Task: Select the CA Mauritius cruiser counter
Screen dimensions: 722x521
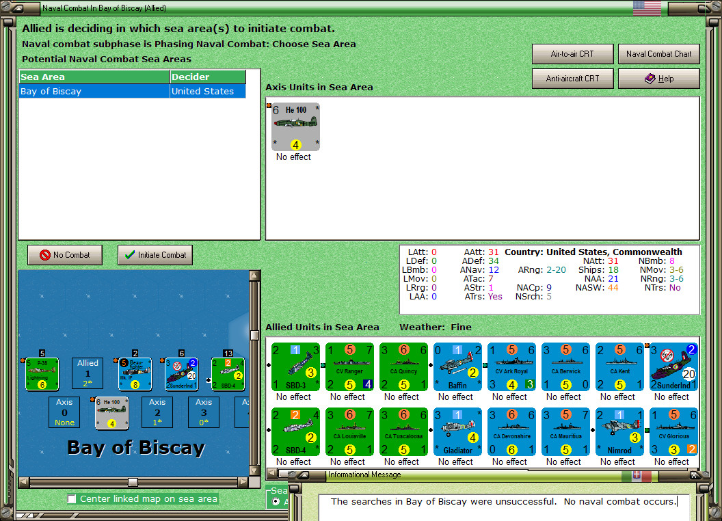Action: (565, 431)
